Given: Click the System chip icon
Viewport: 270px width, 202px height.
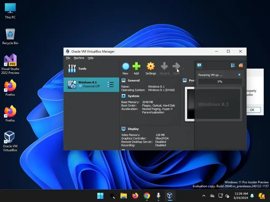Looking at the screenshot, I should coord(123,96).
